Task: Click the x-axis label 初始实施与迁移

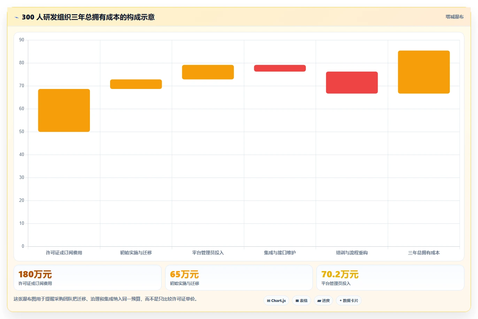Action: 136,253
